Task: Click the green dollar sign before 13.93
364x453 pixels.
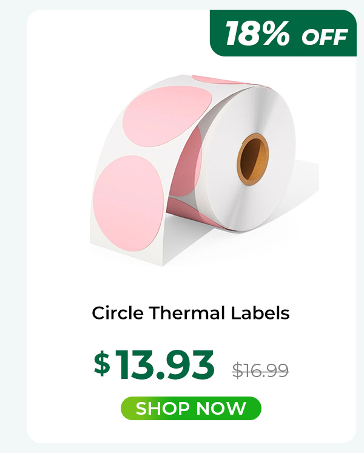Action: [x=102, y=364]
